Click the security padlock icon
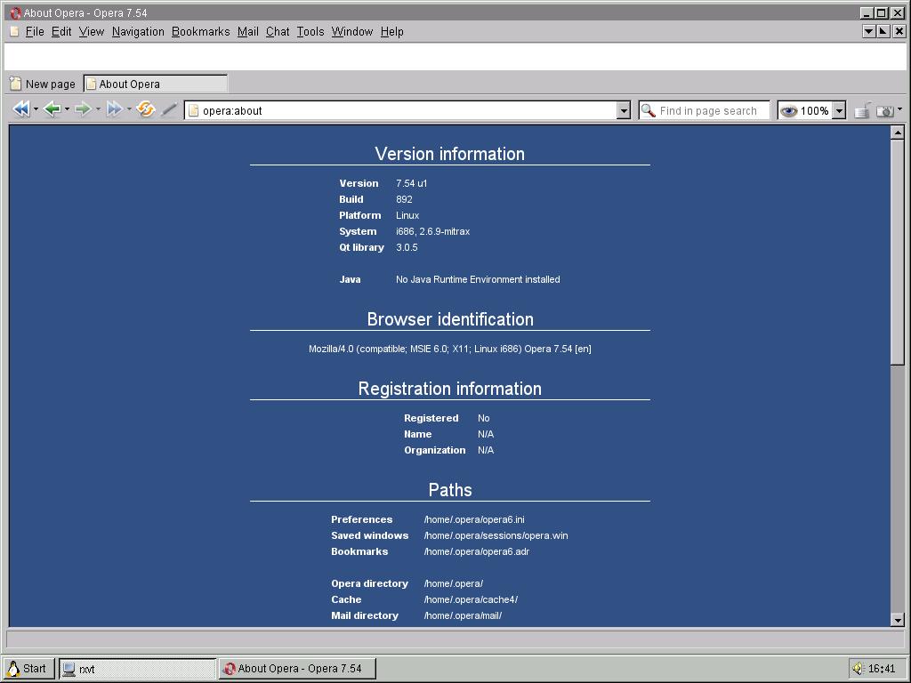 (x=862, y=109)
